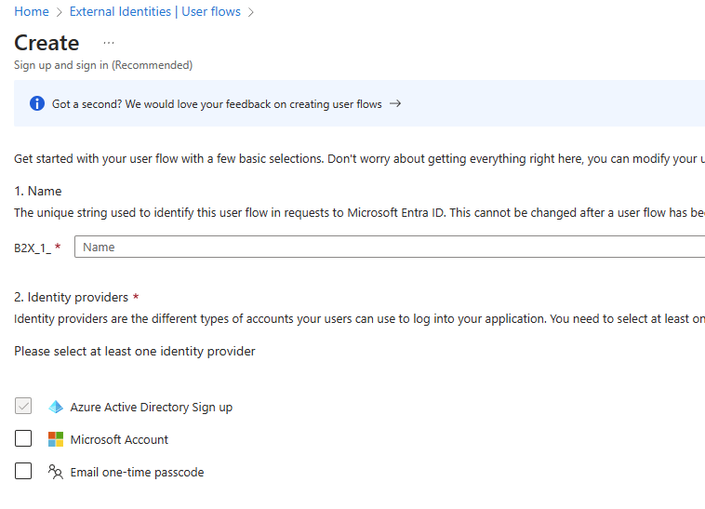The image size is (705, 509).
Task: Click the Azure Active Directory diamond icon
Action: tap(56, 407)
